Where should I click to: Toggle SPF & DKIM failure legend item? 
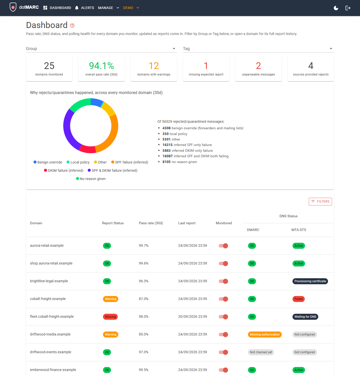[x=112, y=170]
